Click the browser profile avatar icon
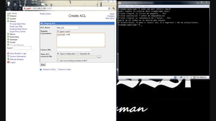This screenshot has width=216, height=121. point(9,4)
